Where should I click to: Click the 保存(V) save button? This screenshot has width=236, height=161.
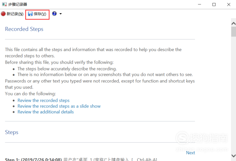tap(37, 14)
